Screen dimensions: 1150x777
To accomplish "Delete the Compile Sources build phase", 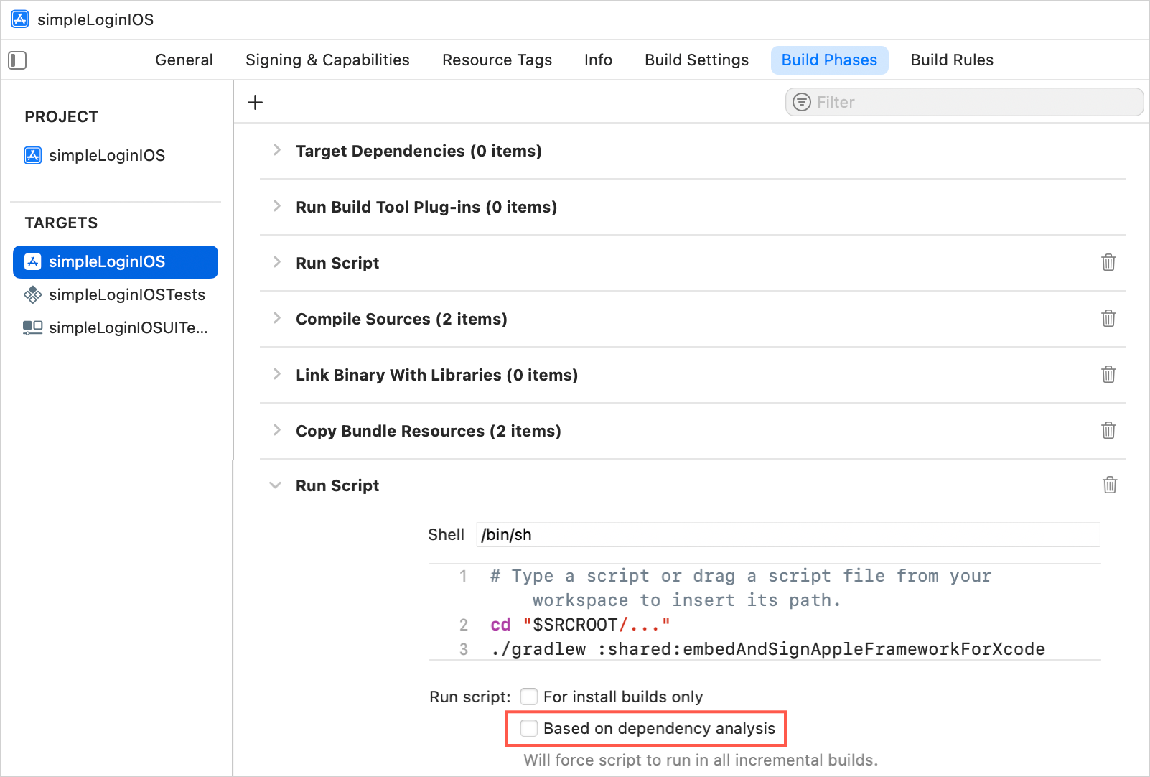I will click(1108, 319).
